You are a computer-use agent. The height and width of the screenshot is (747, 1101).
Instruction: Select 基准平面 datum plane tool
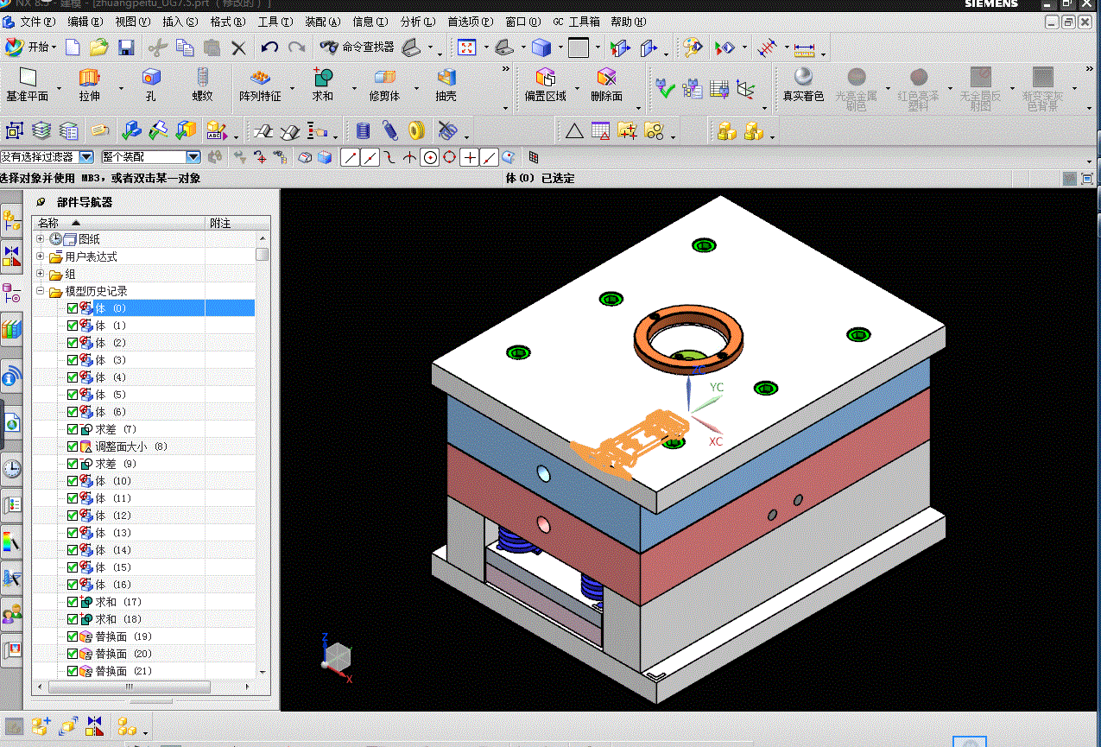click(x=28, y=86)
